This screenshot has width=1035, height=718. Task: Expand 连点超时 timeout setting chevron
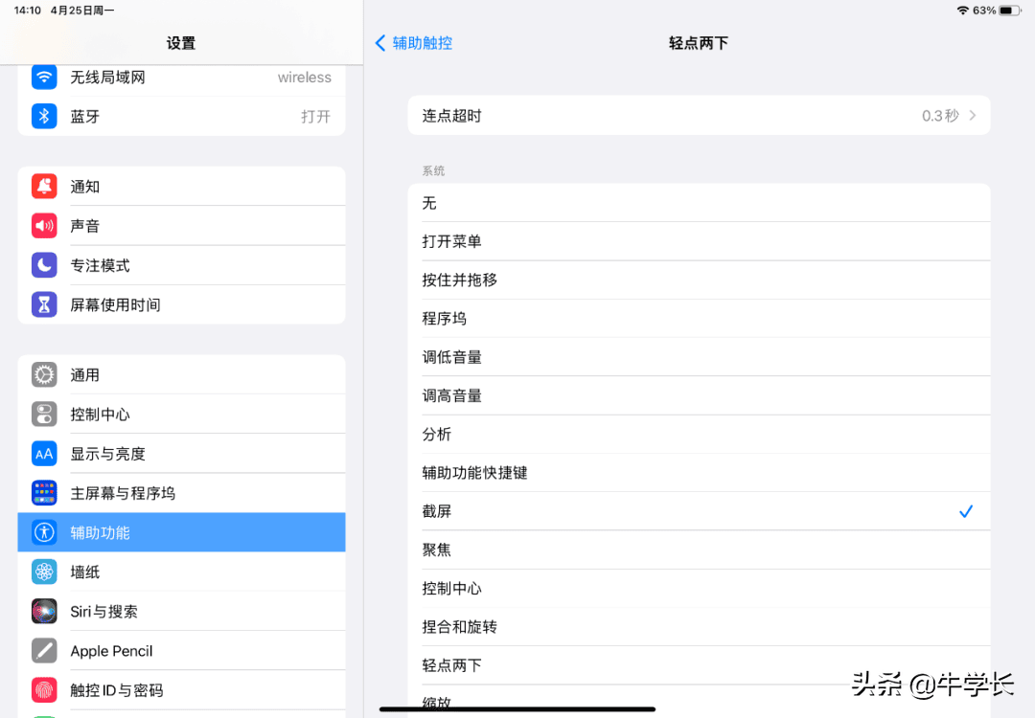(x=973, y=116)
